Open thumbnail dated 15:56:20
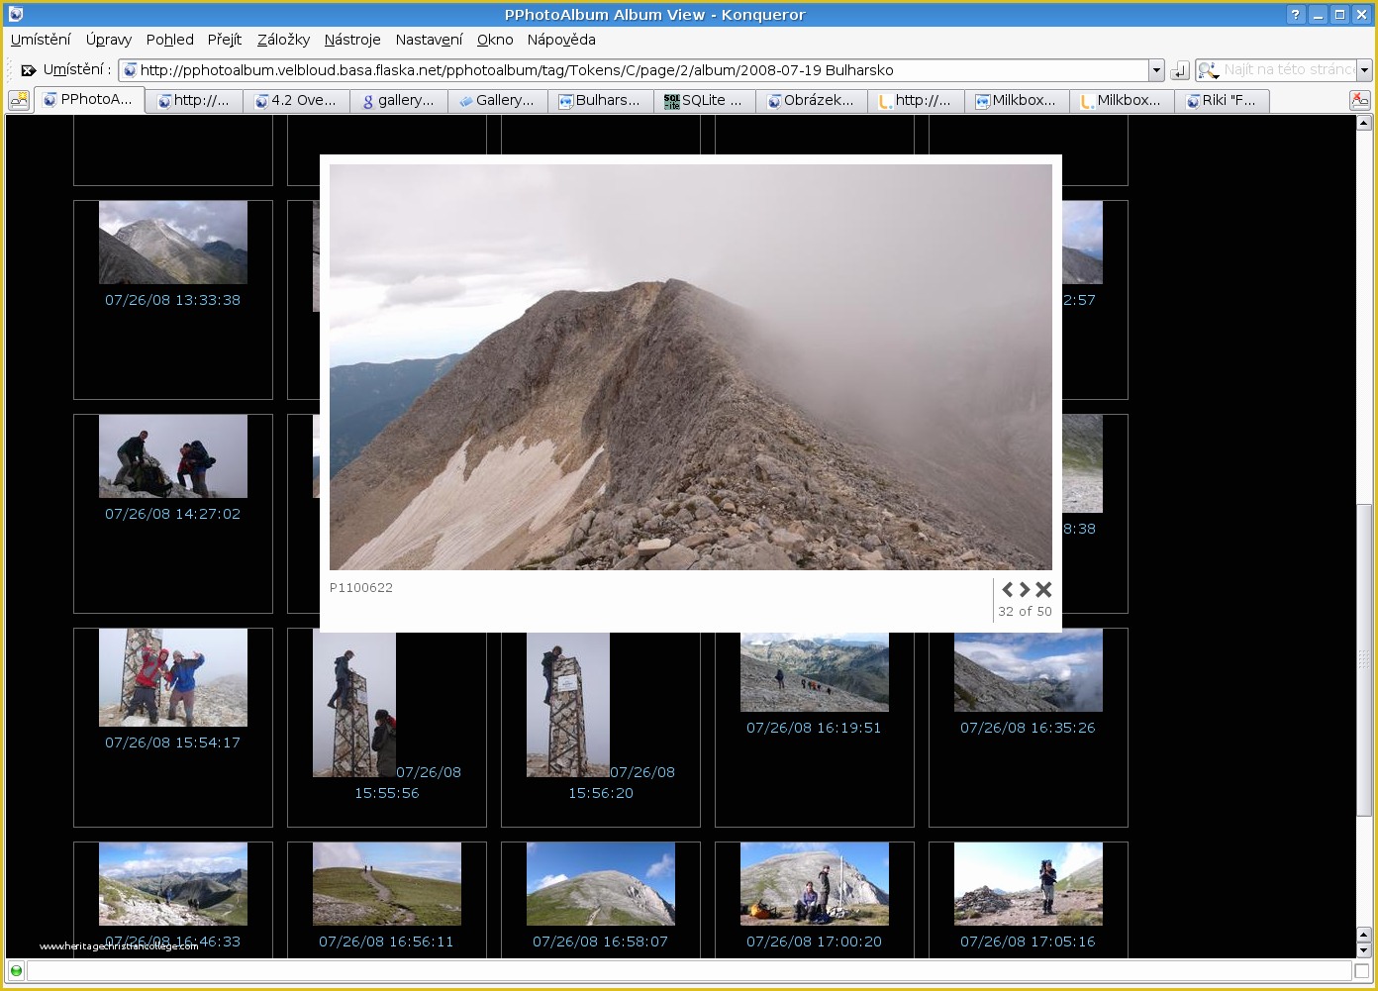The height and width of the screenshot is (991, 1378). (x=568, y=705)
